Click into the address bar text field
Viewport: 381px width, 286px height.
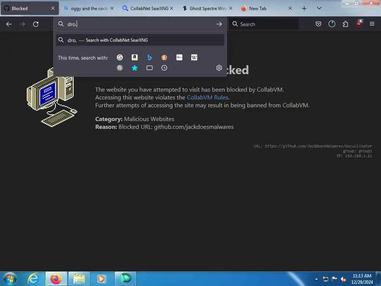[x=140, y=24]
